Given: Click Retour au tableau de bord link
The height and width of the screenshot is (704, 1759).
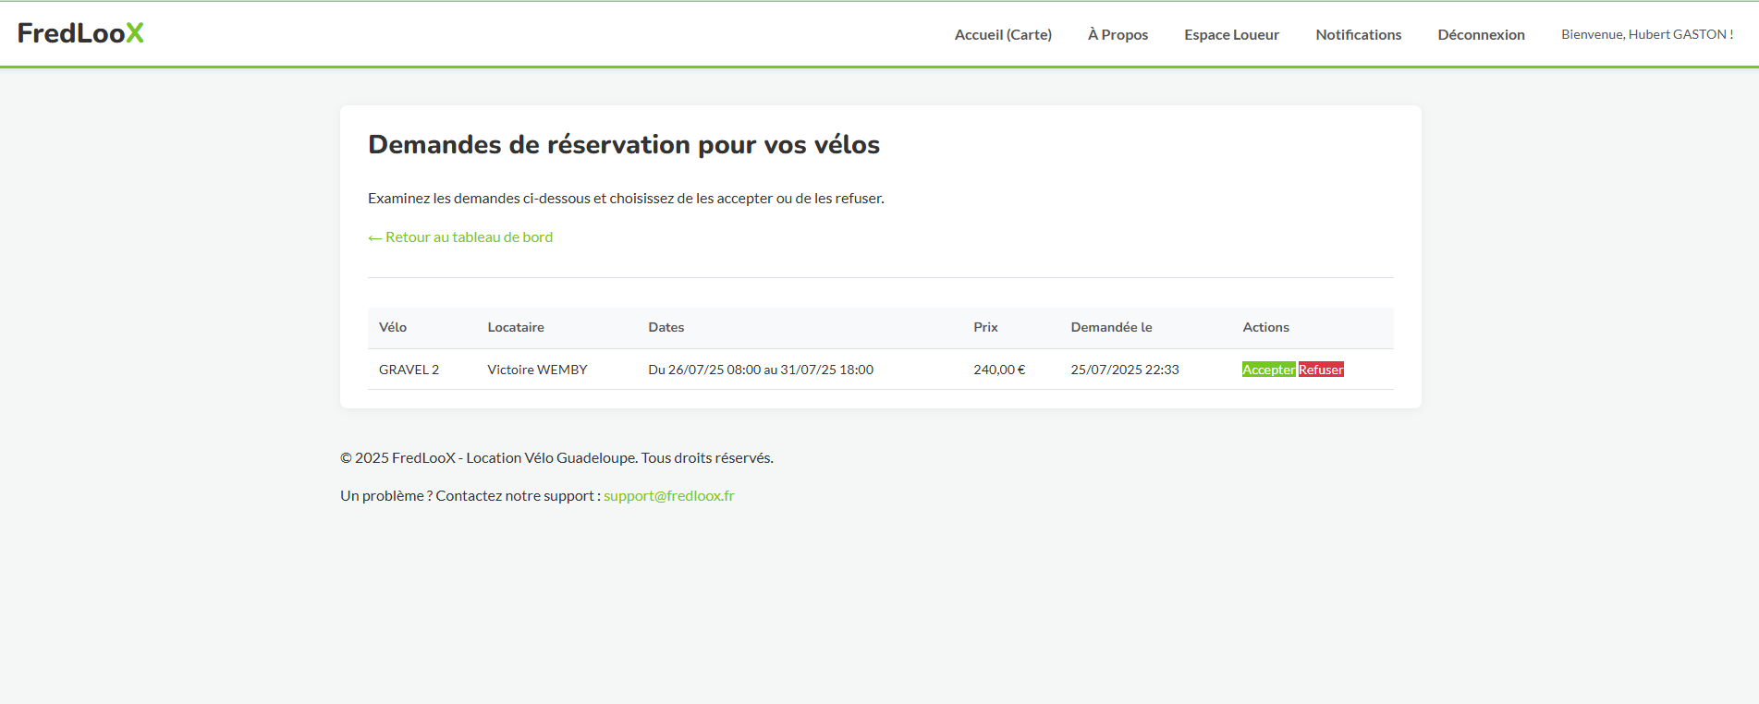Looking at the screenshot, I should (460, 237).
